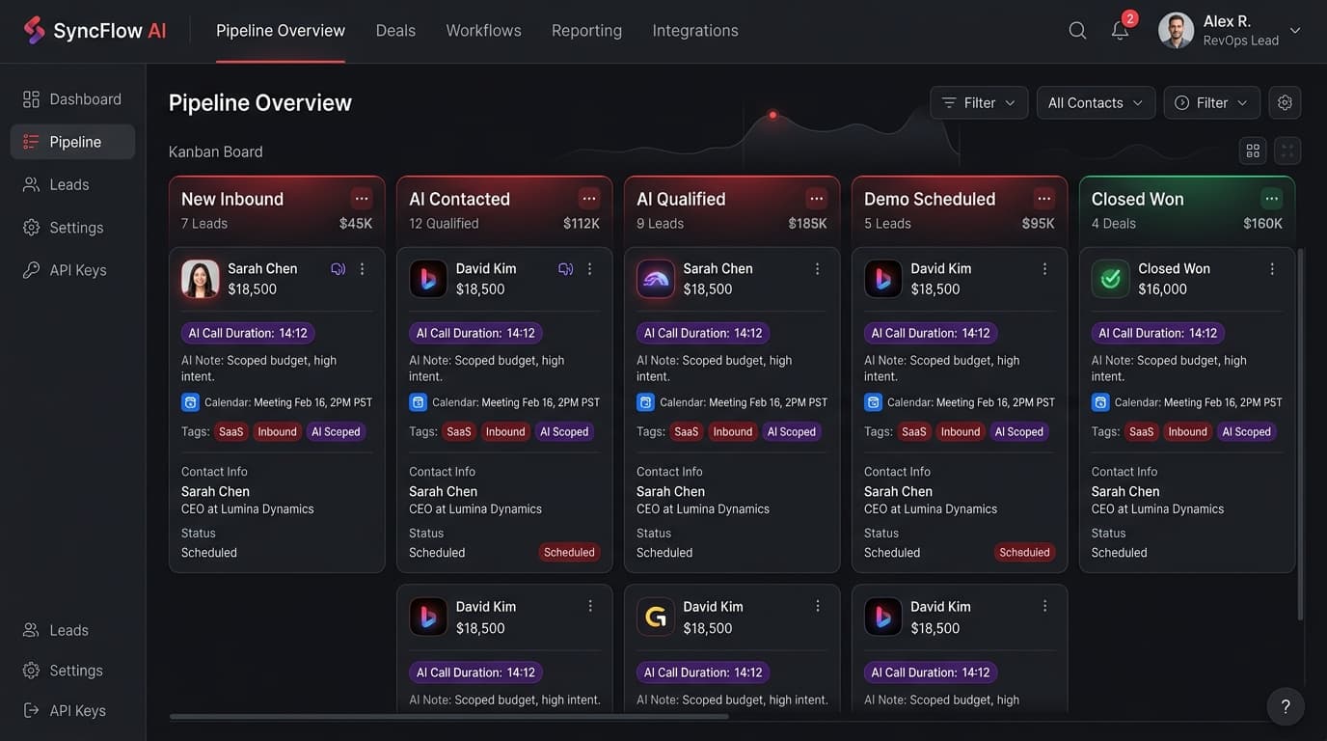Open the Filter dropdown with clock icon
Screen dimensions: 1327x741
tap(1212, 103)
